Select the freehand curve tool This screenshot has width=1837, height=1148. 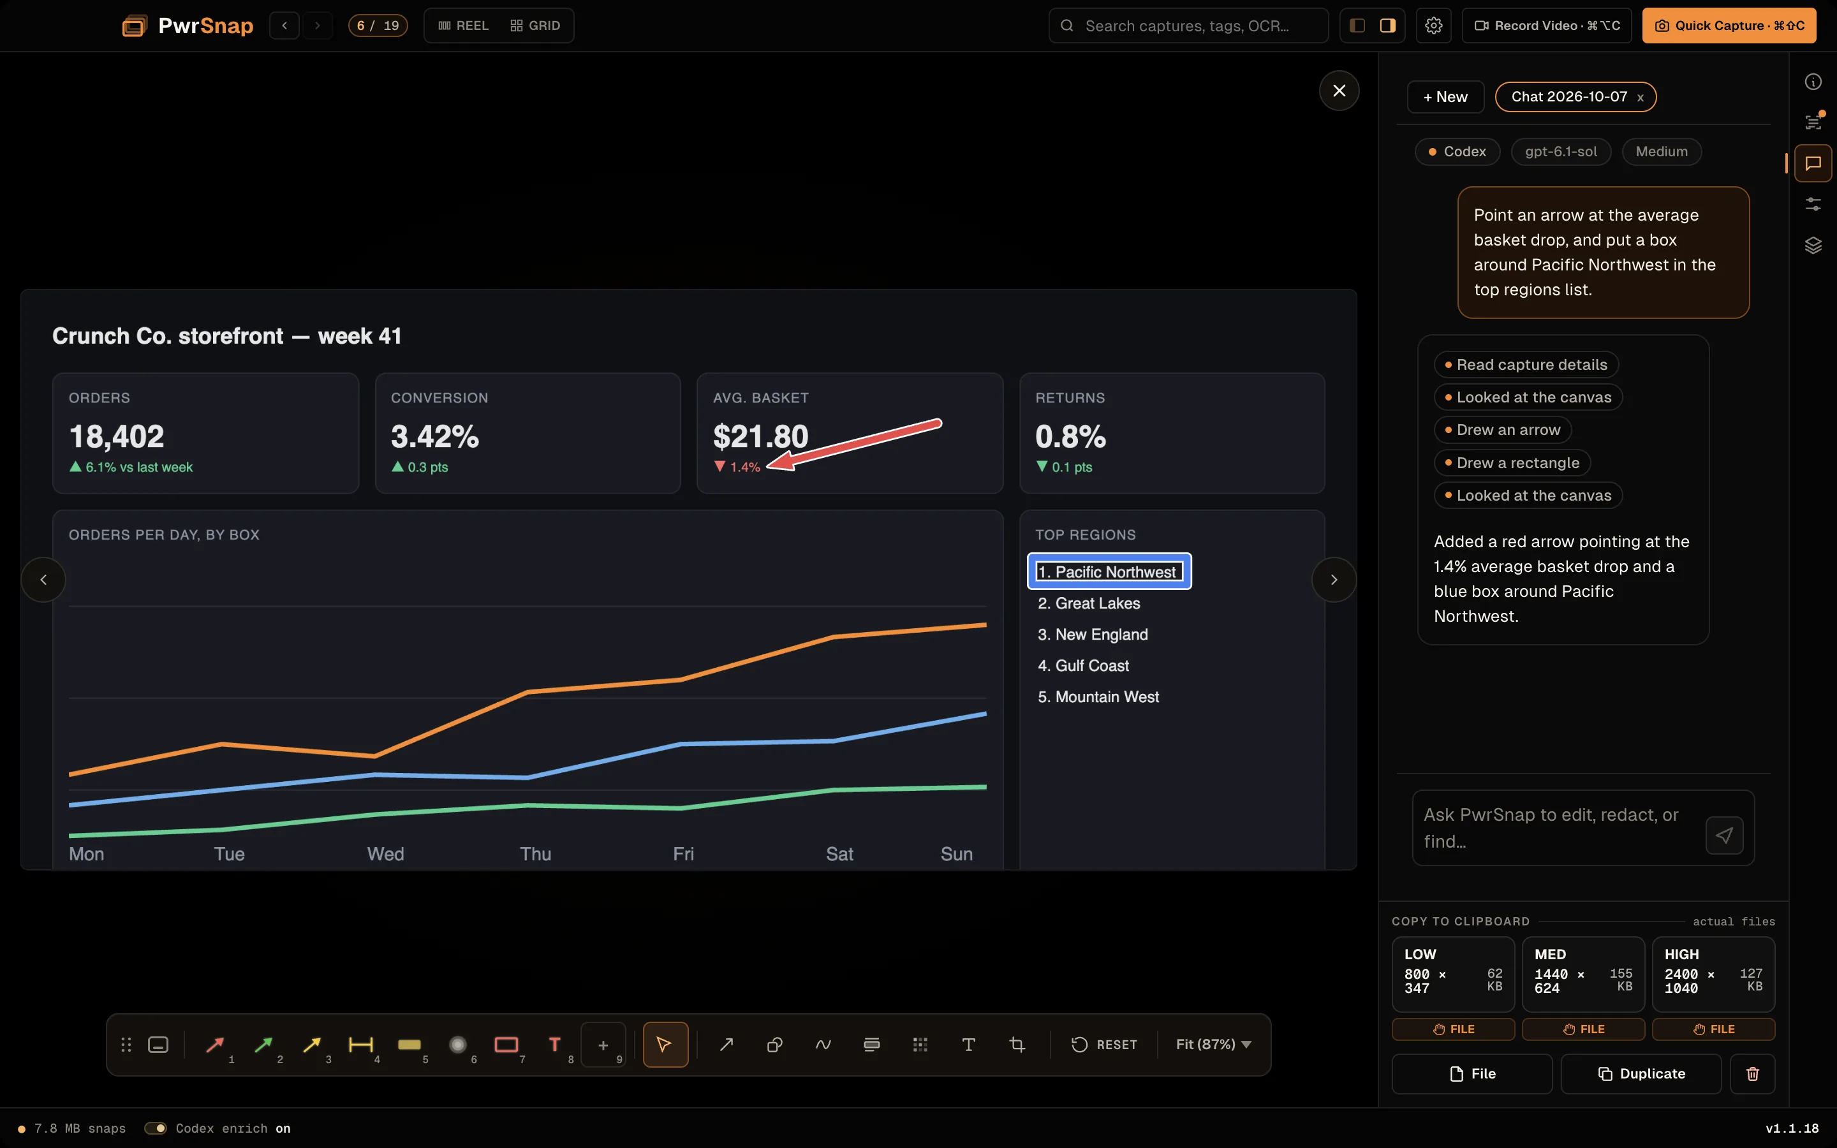(823, 1045)
